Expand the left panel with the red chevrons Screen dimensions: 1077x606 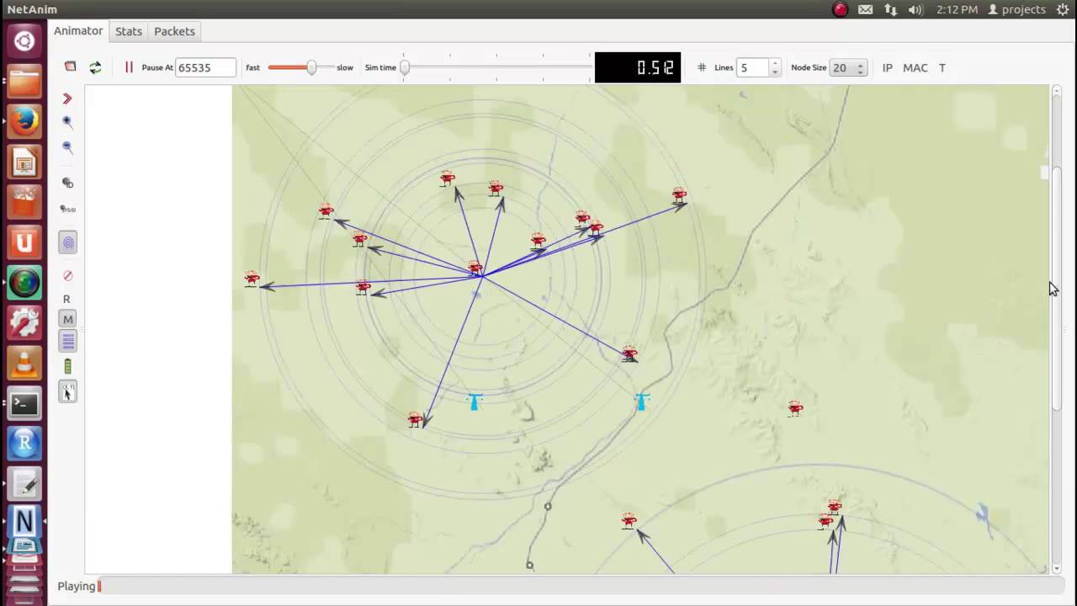(67, 98)
